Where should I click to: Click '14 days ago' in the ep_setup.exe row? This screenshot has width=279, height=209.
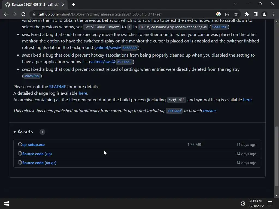(x=246, y=145)
